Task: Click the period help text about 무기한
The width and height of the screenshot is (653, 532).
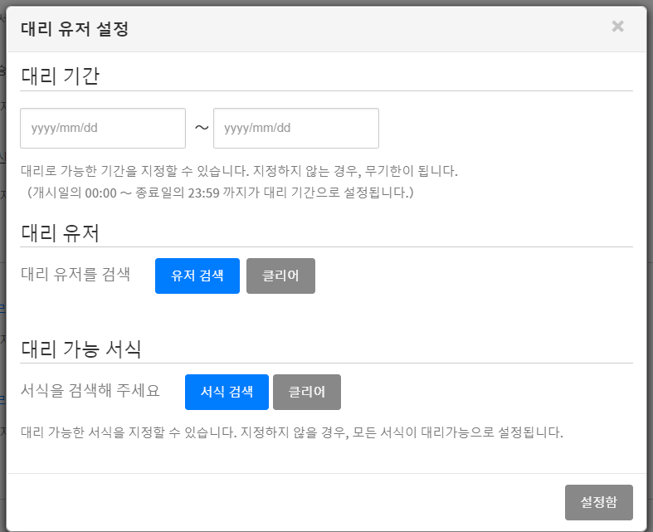Action: [239, 172]
